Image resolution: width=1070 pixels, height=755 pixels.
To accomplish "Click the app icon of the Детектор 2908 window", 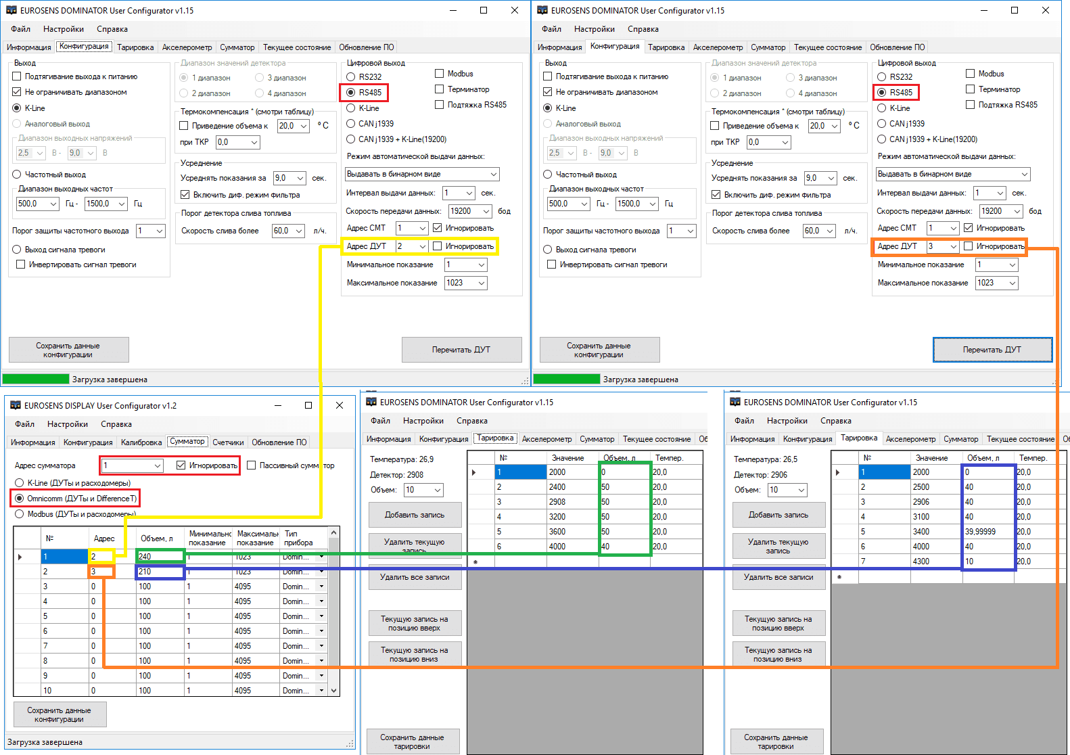I will pos(371,402).
